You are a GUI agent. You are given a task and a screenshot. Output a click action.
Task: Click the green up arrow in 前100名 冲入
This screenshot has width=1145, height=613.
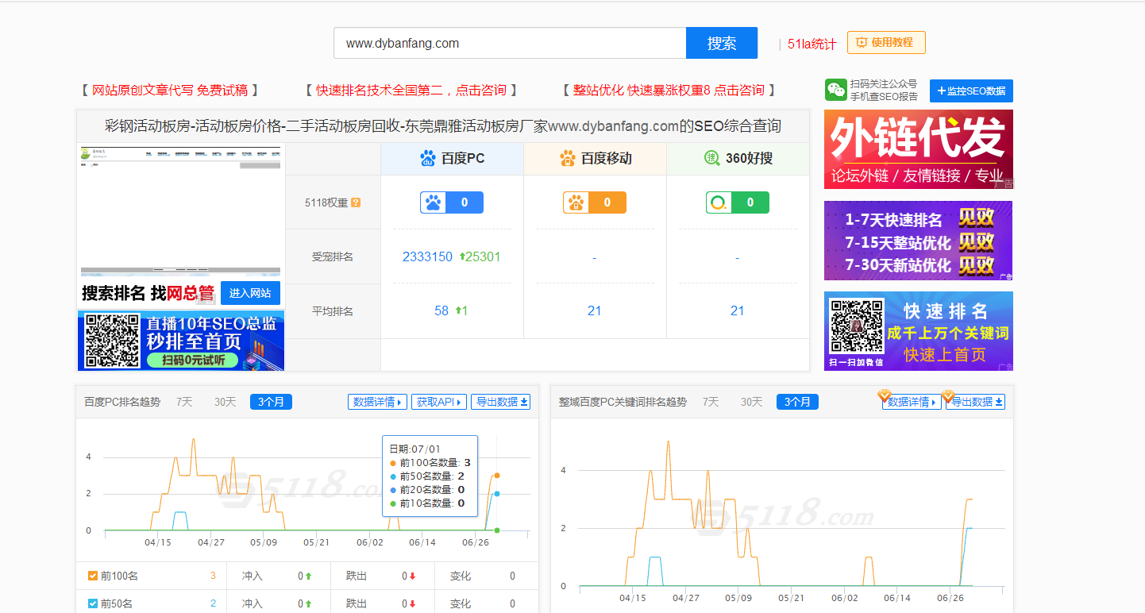pyautogui.click(x=308, y=576)
